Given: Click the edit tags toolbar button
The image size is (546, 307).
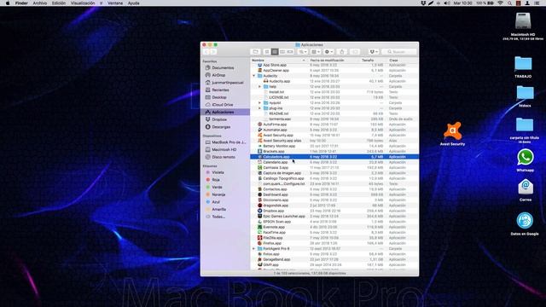Looking at the screenshot, I should [x=355, y=52].
